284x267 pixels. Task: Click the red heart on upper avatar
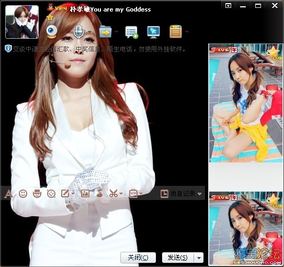coord(271,90)
